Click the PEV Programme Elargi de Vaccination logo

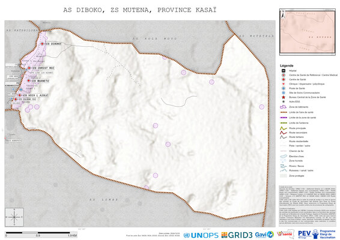[x=317, y=234]
